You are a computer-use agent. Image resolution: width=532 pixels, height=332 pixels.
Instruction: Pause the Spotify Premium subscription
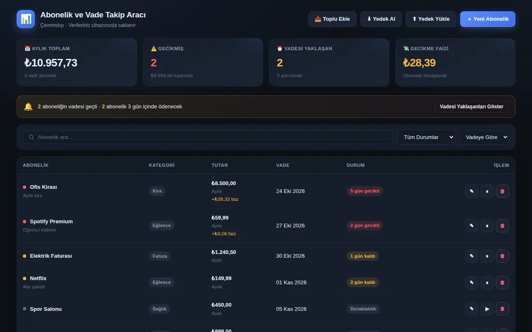click(487, 226)
